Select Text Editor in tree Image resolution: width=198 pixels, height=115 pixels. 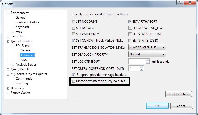point(18,36)
